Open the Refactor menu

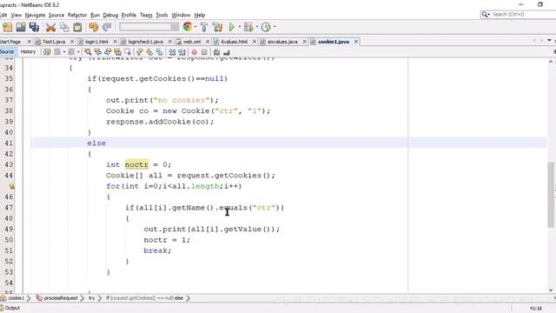[x=77, y=15]
